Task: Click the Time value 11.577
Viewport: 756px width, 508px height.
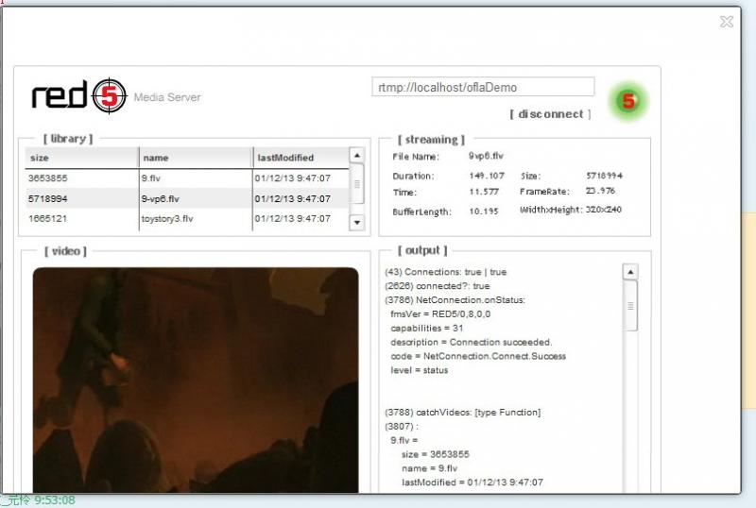Action: [x=484, y=192]
